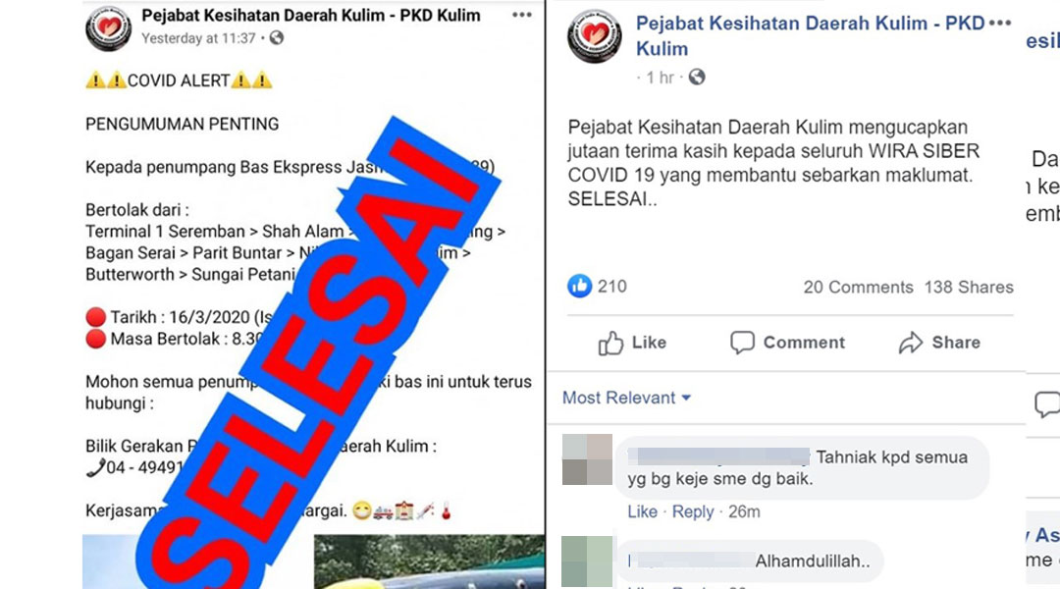Open the left post's three-dot options menu
The image size is (1060, 589).
(x=522, y=15)
